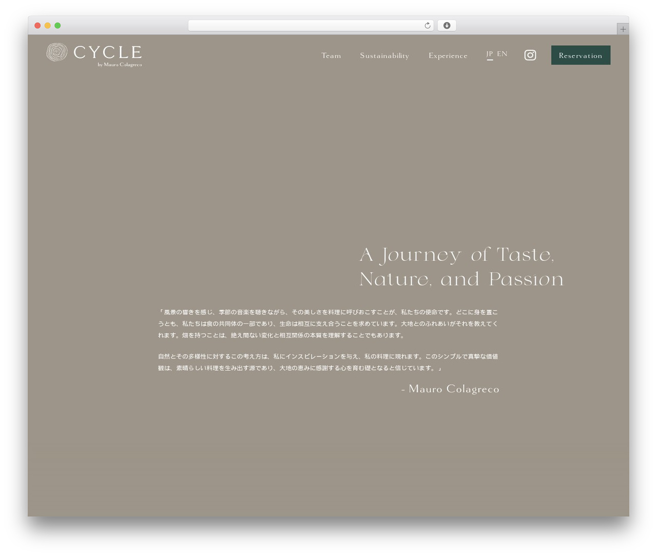Close the window with the red button
This screenshot has width=657, height=556.
pyautogui.click(x=37, y=26)
